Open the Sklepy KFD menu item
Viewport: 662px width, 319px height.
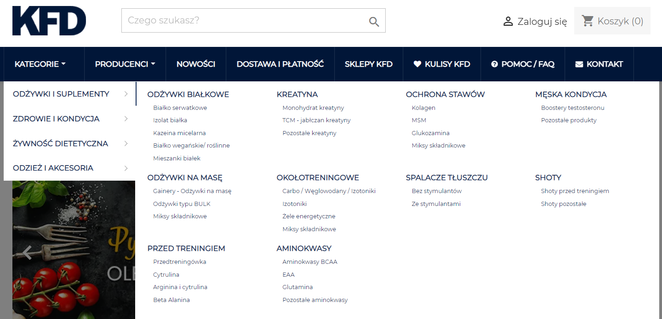point(369,64)
